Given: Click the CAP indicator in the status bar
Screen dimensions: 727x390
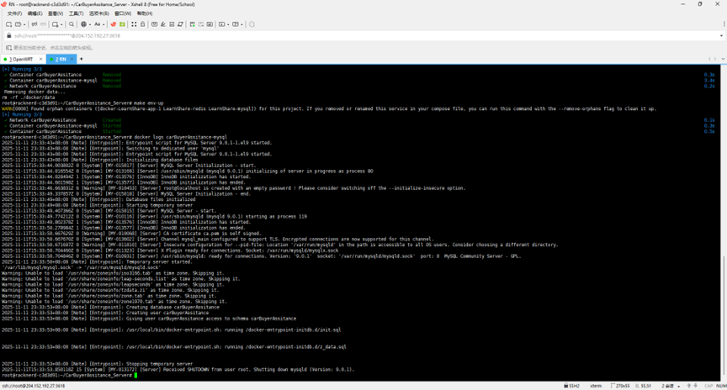Looking at the screenshot, I should pos(708,386).
